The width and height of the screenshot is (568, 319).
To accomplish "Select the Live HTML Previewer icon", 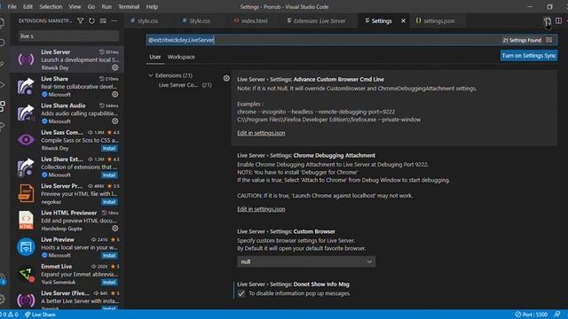I will point(26,220).
